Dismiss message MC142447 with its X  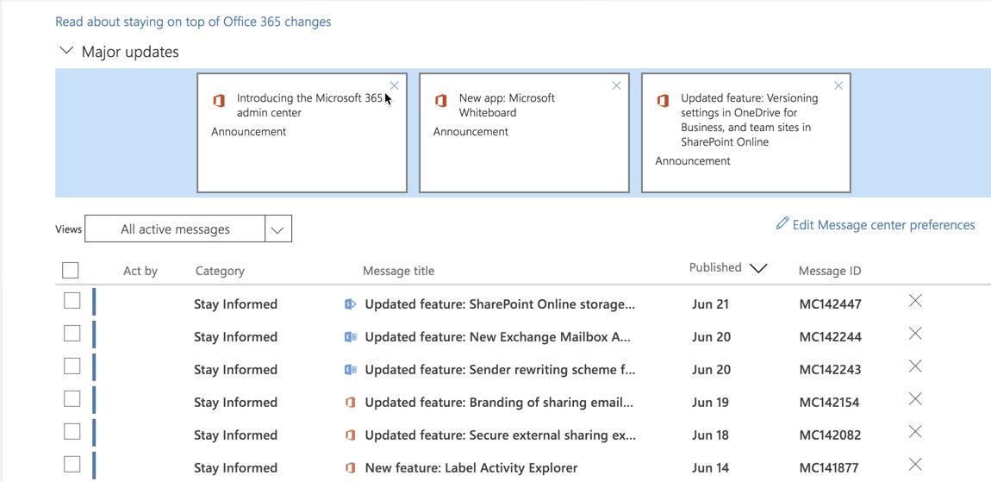point(914,301)
